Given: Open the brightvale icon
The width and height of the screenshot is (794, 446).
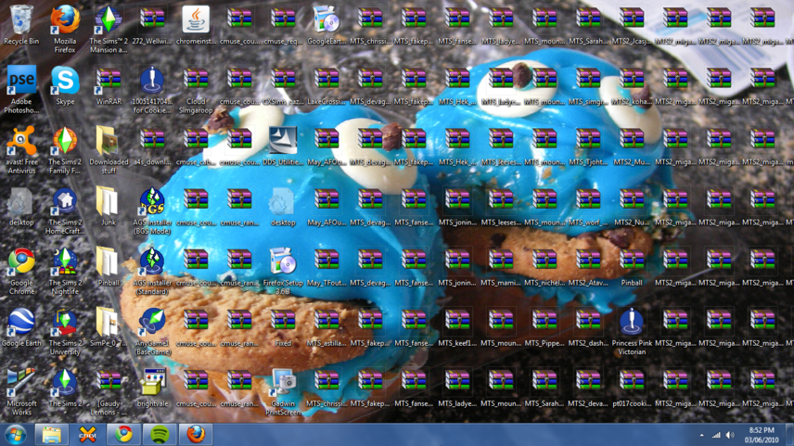Looking at the screenshot, I should [x=152, y=388].
